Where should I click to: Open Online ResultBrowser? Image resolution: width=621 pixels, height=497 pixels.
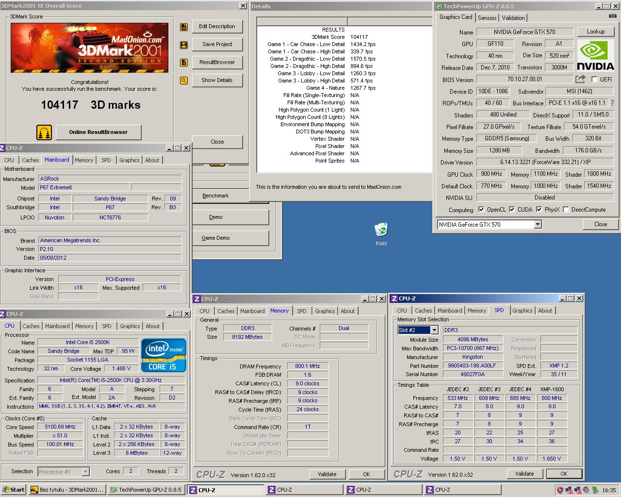[98, 132]
